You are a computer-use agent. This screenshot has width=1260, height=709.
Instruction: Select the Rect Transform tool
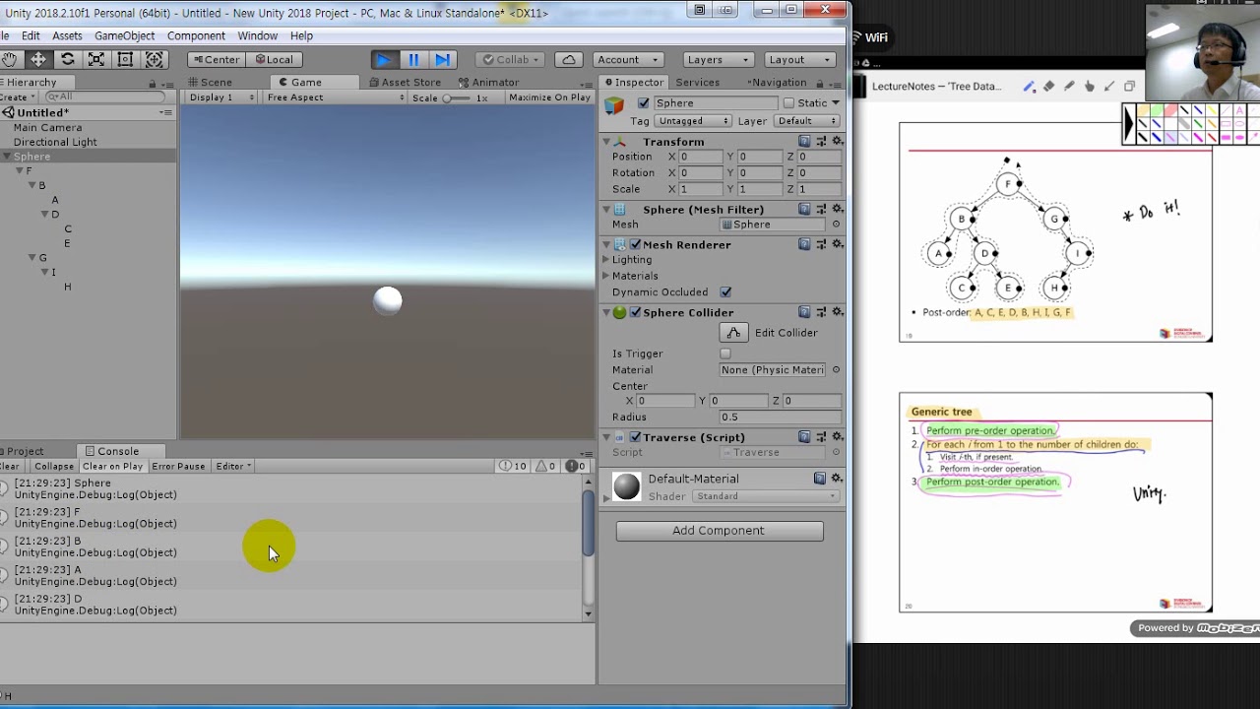coord(125,59)
